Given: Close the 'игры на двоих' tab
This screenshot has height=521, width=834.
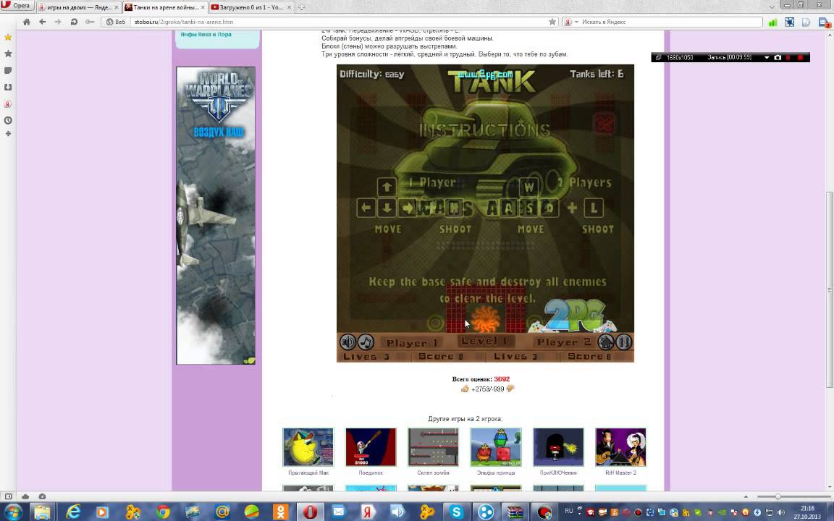Looking at the screenshot, I should (117, 7).
